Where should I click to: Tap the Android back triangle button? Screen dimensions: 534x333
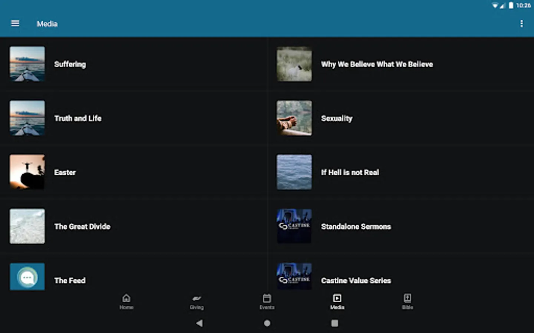pyautogui.click(x=200, y=323)
